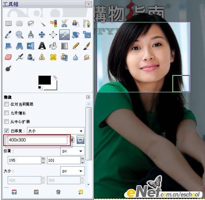
Task: Uncheck the 已修复 checkbox
Action: pyautogui.click(x=6, y=131)
